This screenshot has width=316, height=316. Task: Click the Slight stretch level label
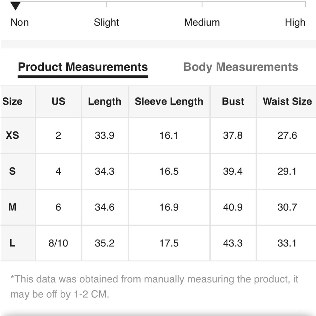[x=106, y=22]
